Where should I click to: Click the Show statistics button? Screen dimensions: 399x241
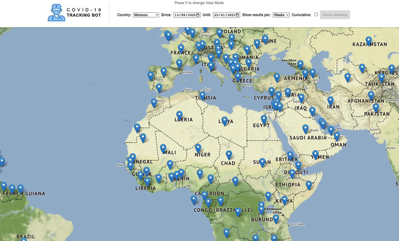[335, 15]
